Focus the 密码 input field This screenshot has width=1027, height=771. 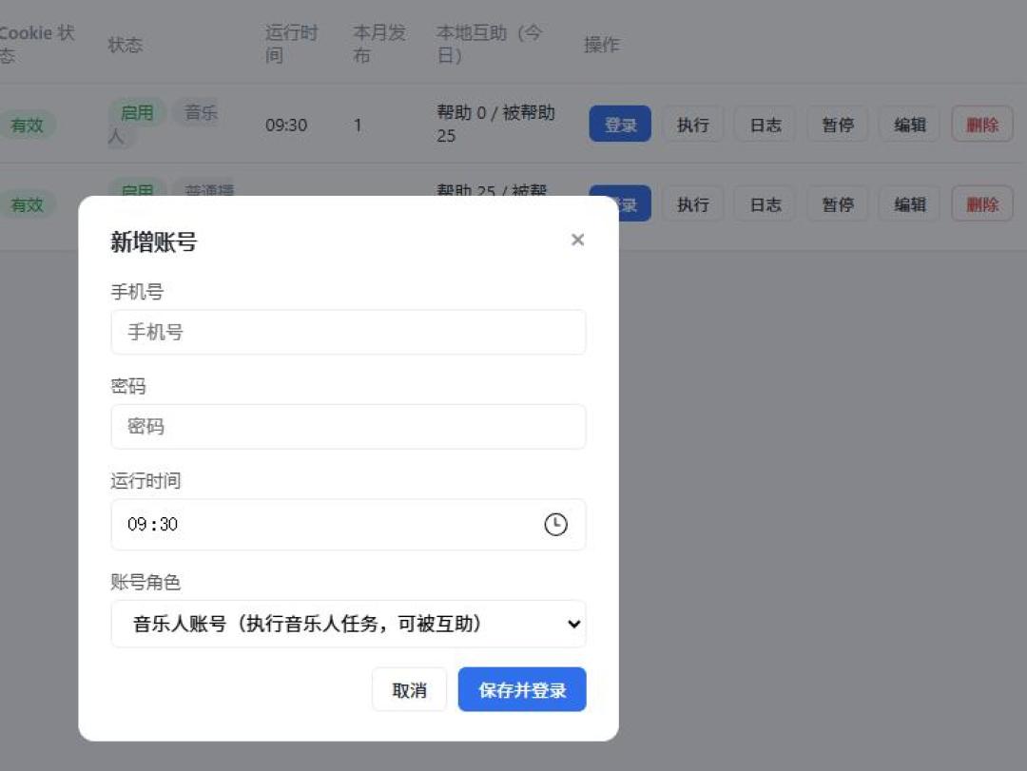tap(348, 427)
